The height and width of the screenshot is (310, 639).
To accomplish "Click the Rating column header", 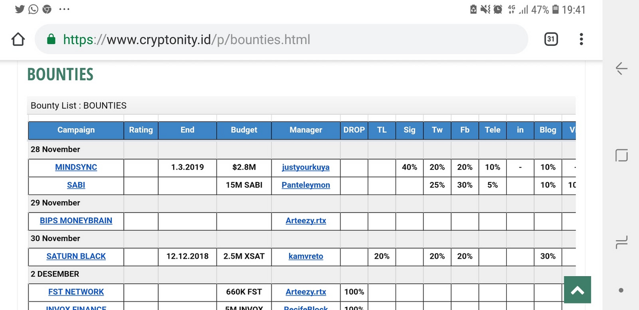I will tap(141, 130).
